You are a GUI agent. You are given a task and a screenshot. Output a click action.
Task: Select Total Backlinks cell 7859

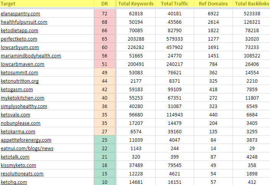click(x=252, y=90)
